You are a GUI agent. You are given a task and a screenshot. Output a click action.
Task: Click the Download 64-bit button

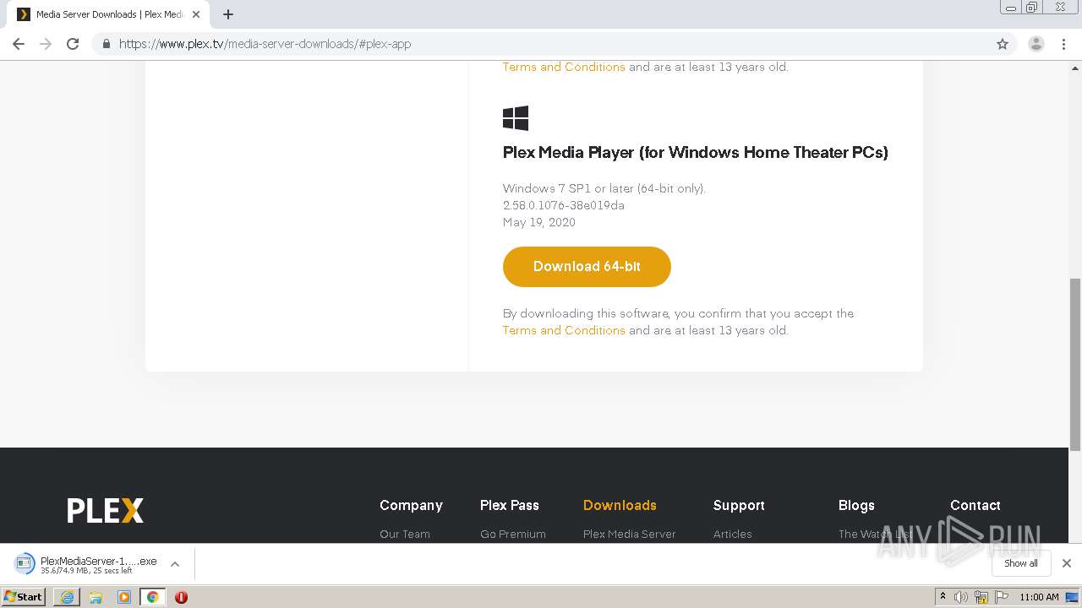coord(587,267)
